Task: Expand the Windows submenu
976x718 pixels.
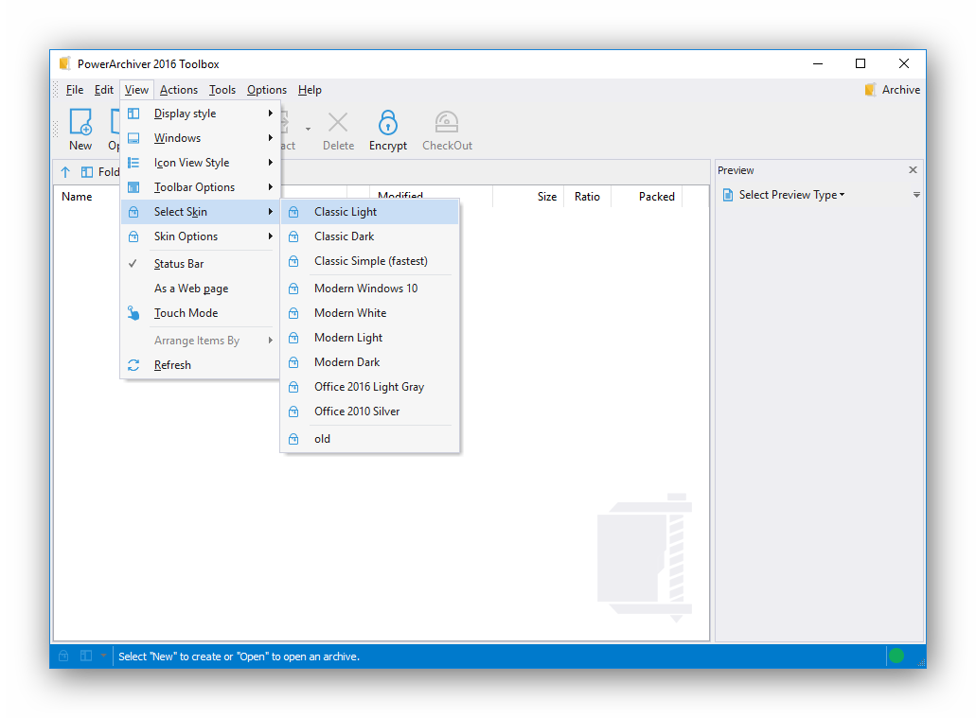Action: point(199,138)
